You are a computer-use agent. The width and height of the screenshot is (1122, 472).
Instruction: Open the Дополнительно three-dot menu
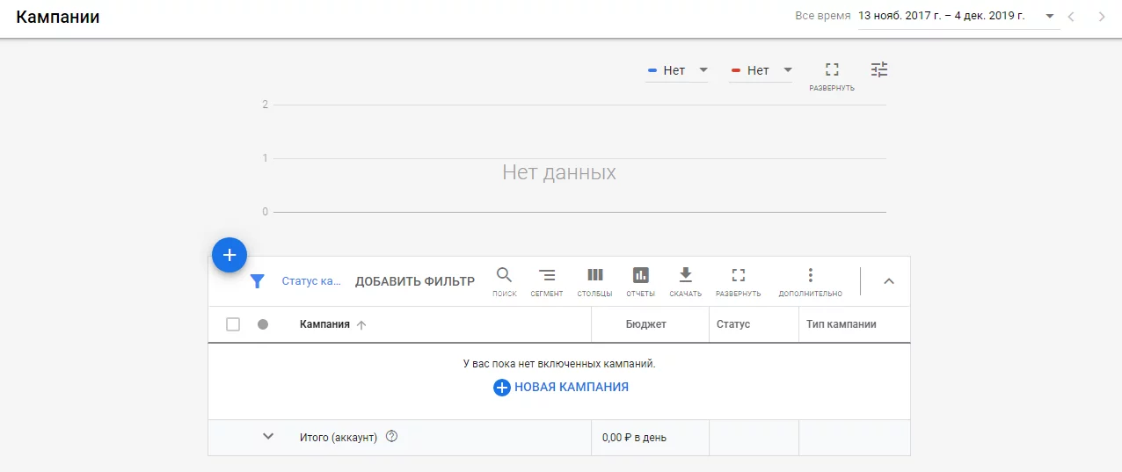(x=811, y=281)
